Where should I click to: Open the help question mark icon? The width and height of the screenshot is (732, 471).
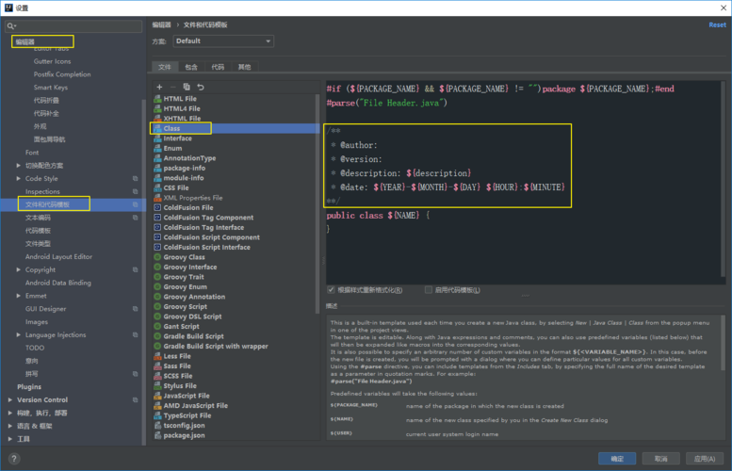[x=14, y=459]
